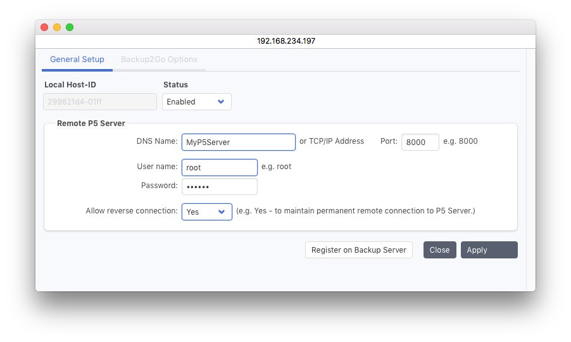The image size is (571, 342).
Task: Click into the Password field
Action: (219, 187)
